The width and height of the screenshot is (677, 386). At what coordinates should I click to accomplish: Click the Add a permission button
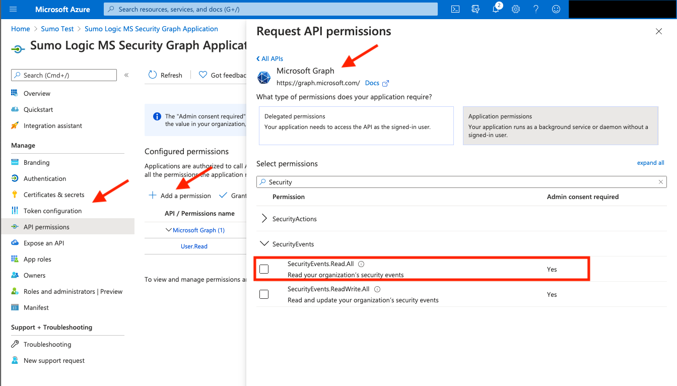tap(179, 196)
